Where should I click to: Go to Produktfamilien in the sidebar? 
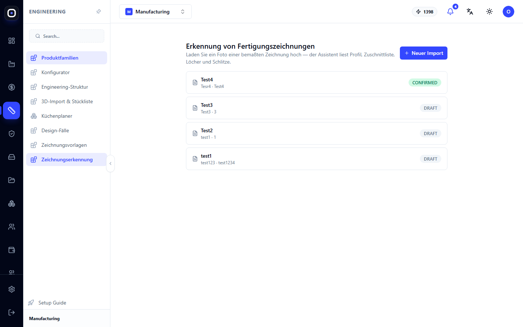coord(66,58)
